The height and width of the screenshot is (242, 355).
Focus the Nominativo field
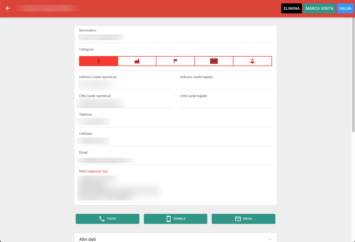(x=175, y=38)
